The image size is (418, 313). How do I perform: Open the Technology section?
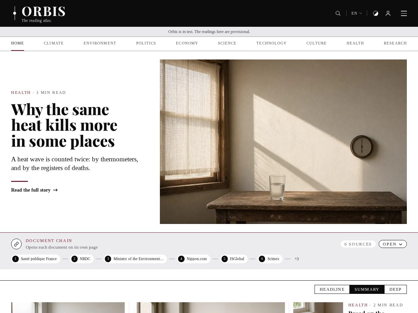pyautogui.click(x=271, y=43)
